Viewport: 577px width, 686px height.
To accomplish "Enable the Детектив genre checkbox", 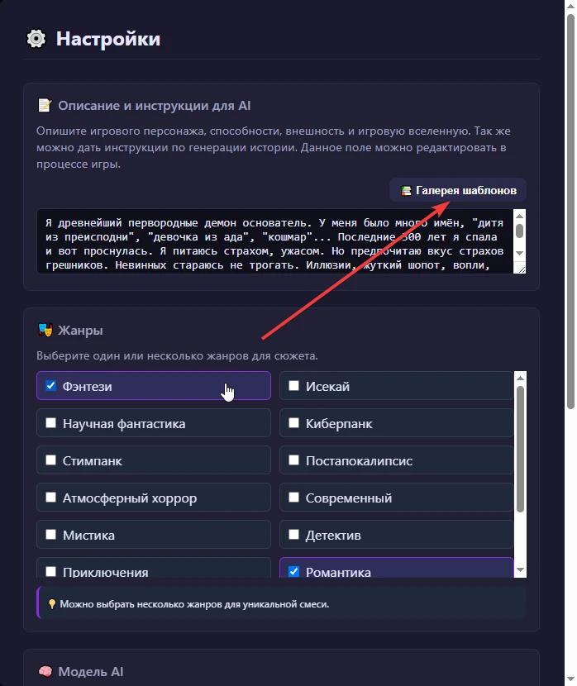I will tap(294, 534).
